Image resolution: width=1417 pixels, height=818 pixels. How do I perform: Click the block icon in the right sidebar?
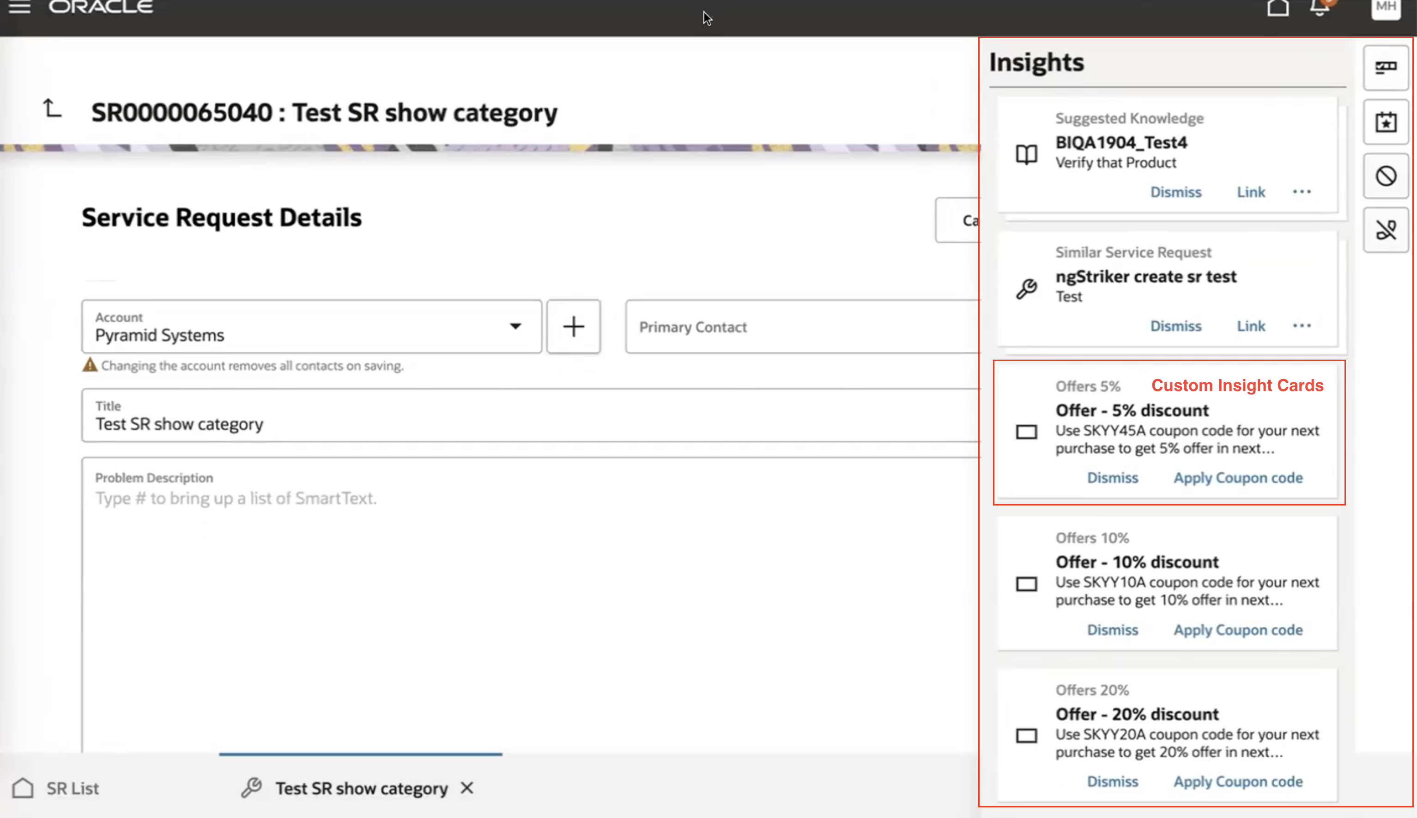[1385, 175]
